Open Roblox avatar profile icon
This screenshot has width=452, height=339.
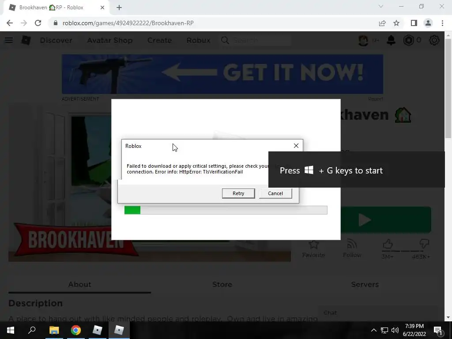coord(363,40)
